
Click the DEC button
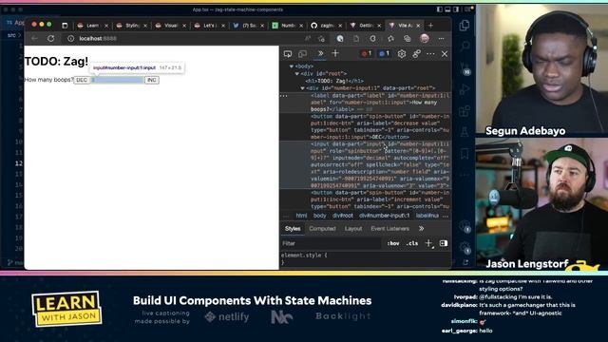click(x=82, y=80)
